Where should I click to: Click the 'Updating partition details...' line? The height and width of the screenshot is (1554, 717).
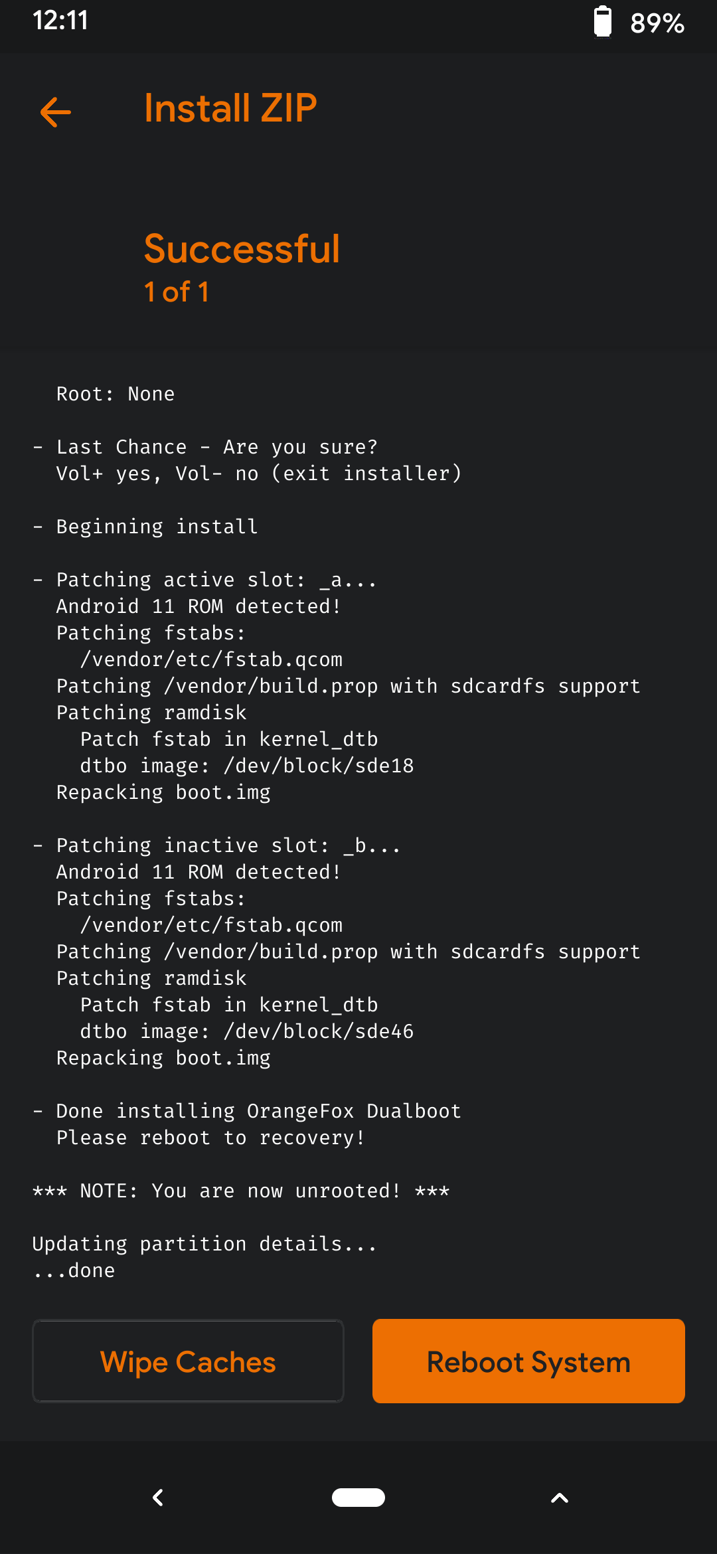[204, 1244]
